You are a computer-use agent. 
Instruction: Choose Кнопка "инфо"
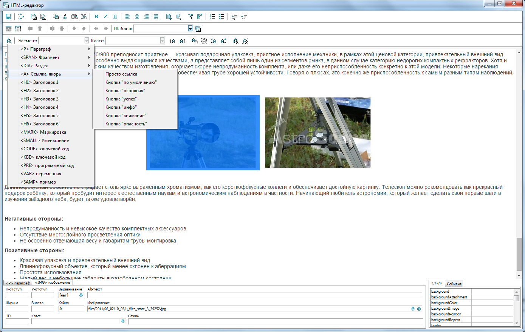pyautogui.click(x=135, y=107)
